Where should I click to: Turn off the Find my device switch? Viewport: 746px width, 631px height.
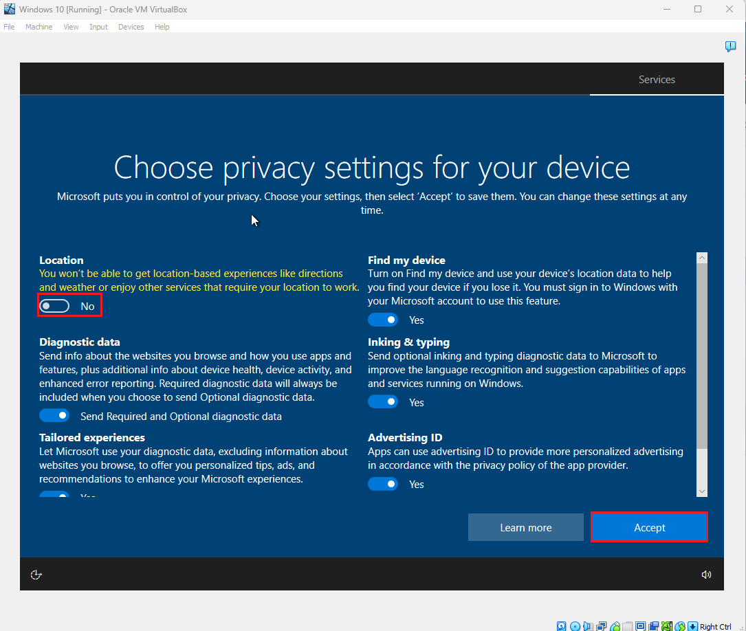[383, 320]
